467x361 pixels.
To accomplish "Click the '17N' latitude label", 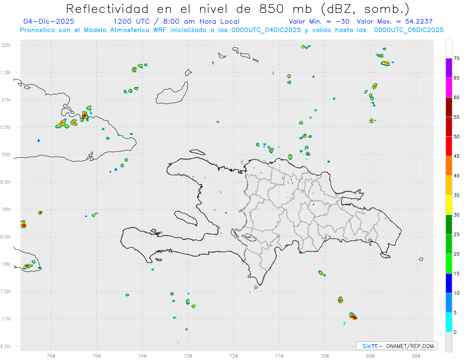I will point(6,319).
